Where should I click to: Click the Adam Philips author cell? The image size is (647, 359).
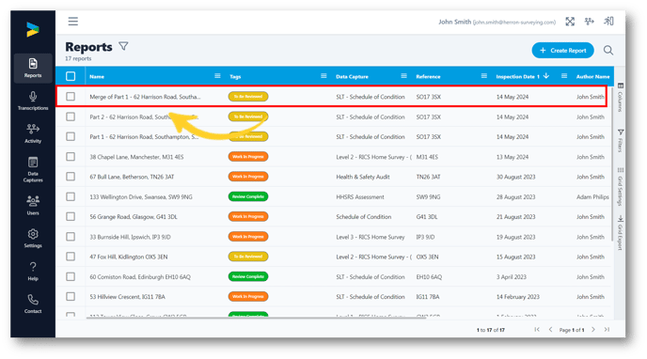(592, 197)
